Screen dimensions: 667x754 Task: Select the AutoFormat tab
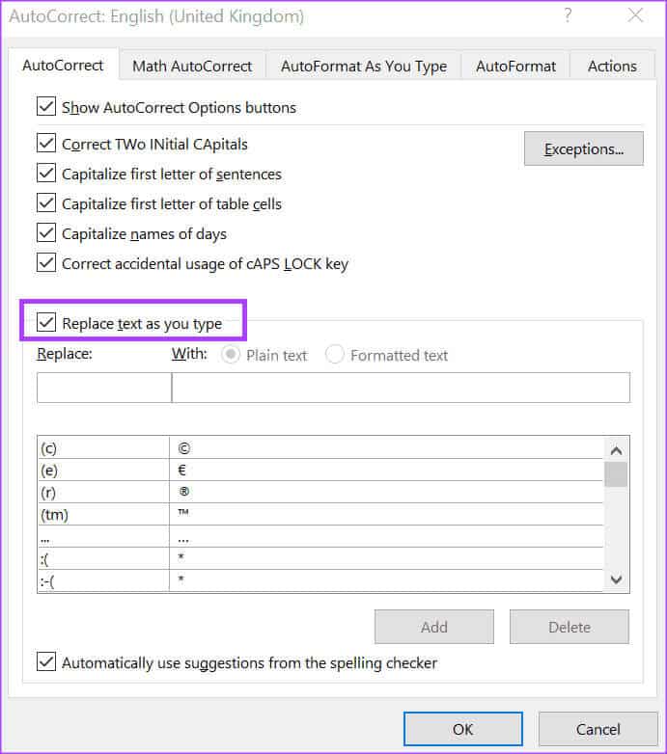click(x=515, y=66)
